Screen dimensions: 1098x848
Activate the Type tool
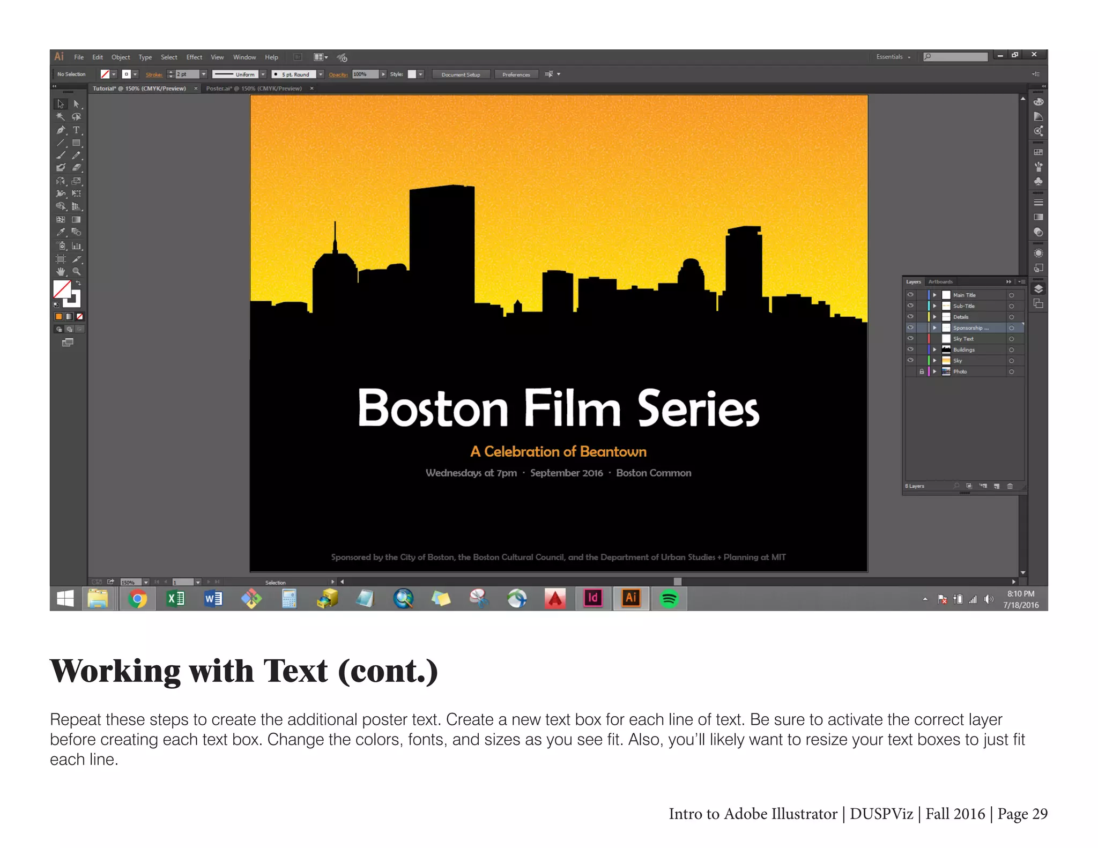pos(76,130)
